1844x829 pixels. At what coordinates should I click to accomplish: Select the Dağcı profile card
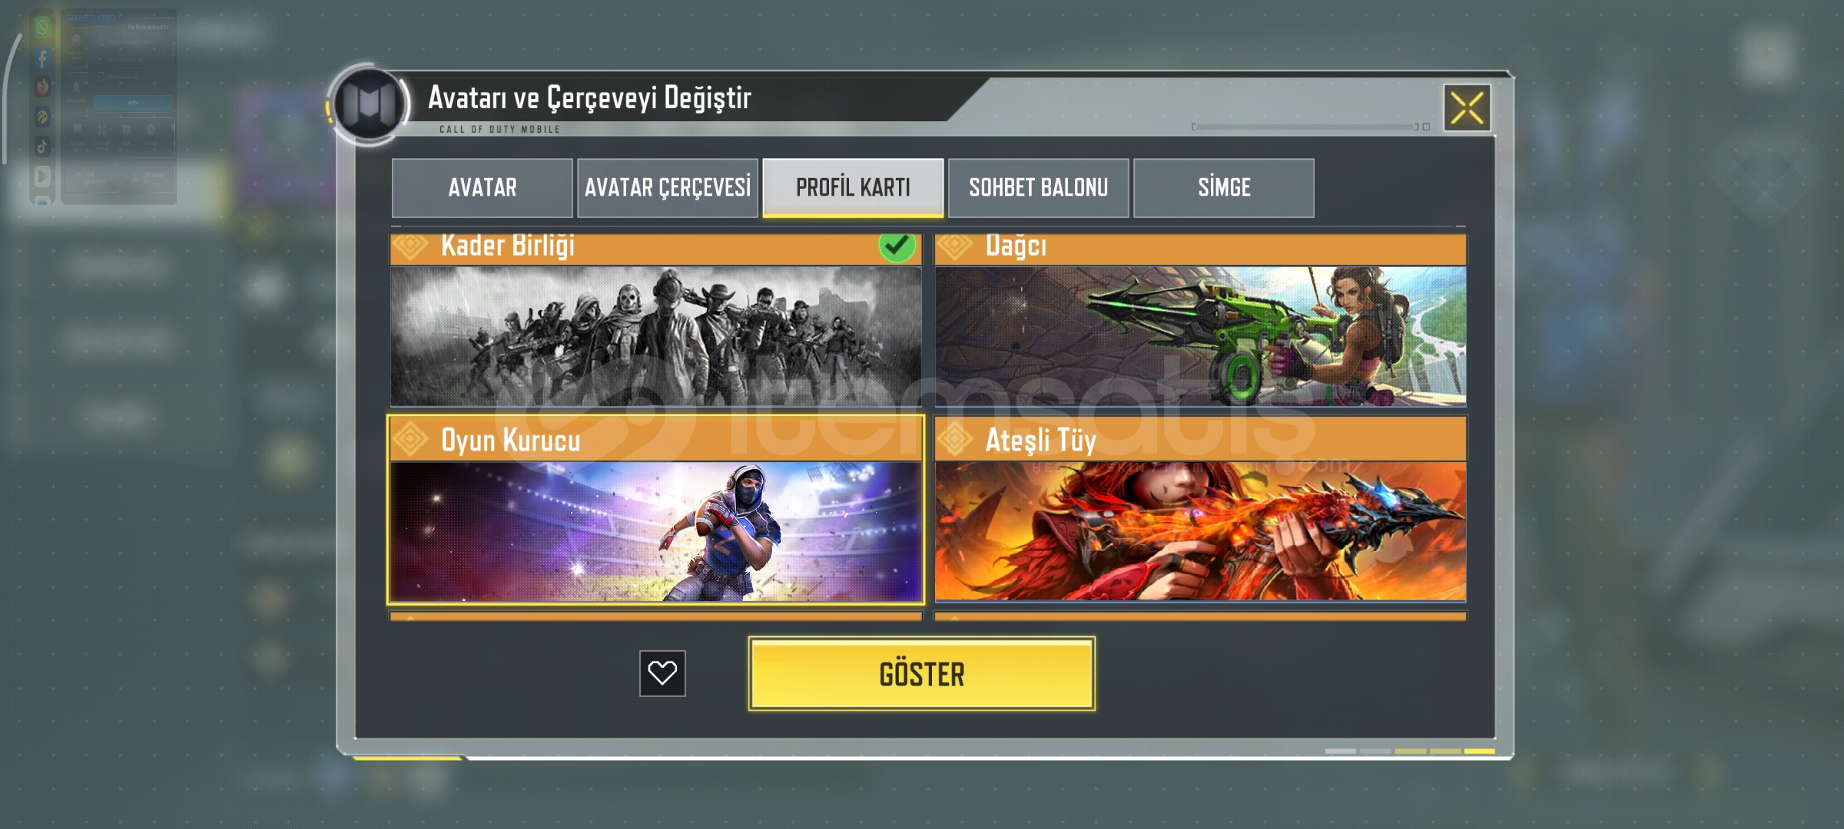tap(1200, 320)
